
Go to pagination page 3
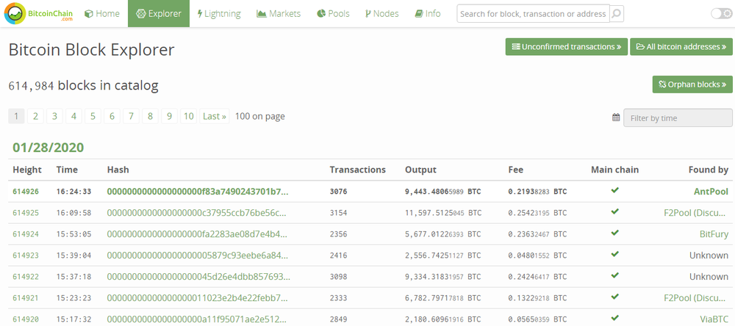[x=55, y=116]
